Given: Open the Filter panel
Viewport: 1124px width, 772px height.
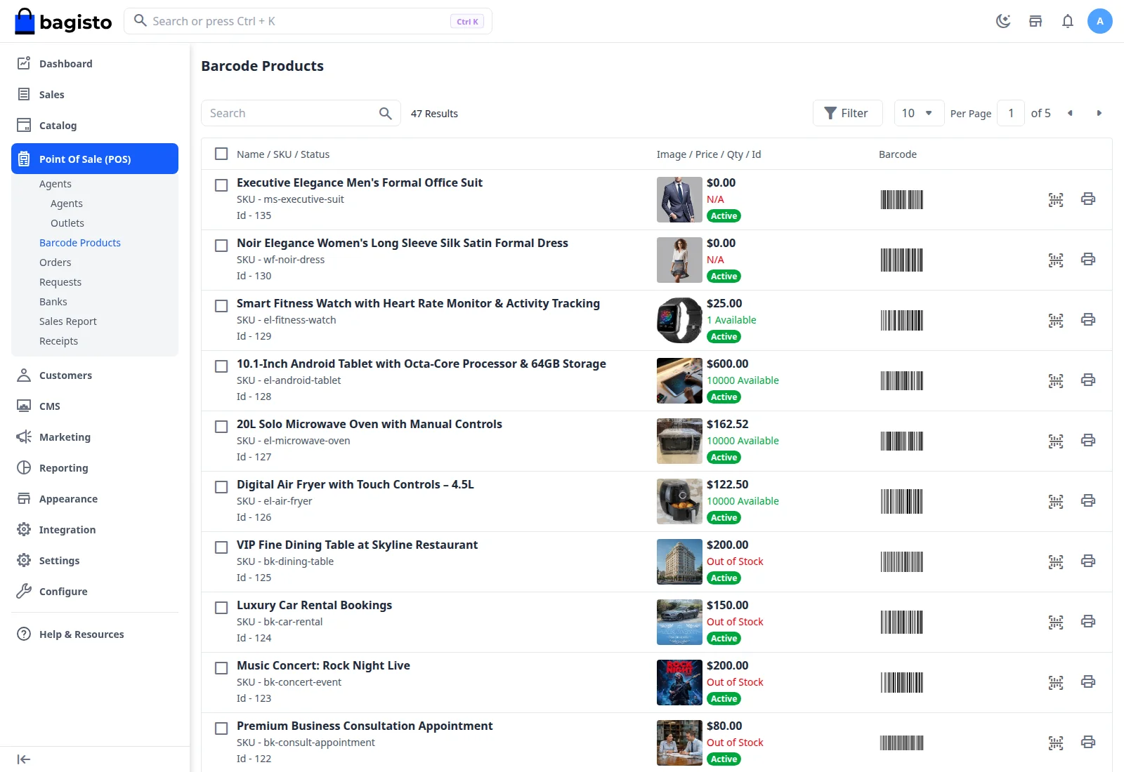Looking at the screenshot, I should [847, 113].
